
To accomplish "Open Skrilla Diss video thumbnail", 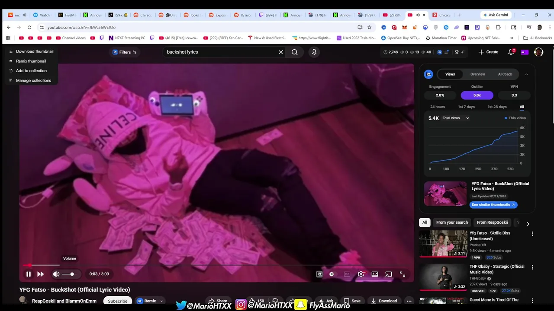I will (443, 244).
